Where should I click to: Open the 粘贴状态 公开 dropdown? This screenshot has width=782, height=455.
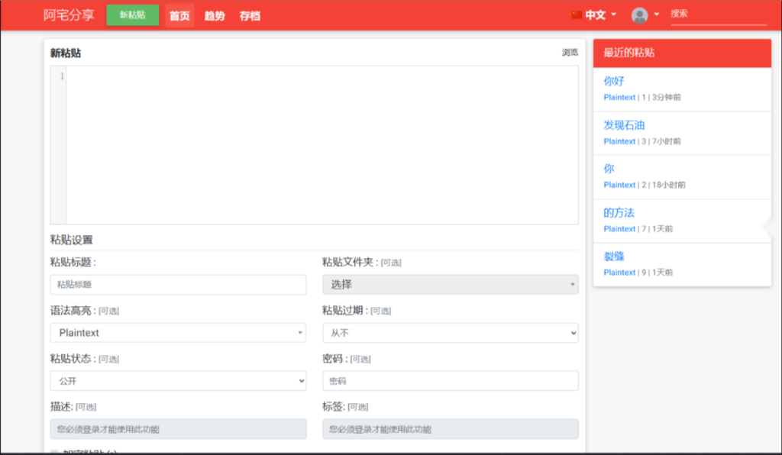(x=178, y=380)
